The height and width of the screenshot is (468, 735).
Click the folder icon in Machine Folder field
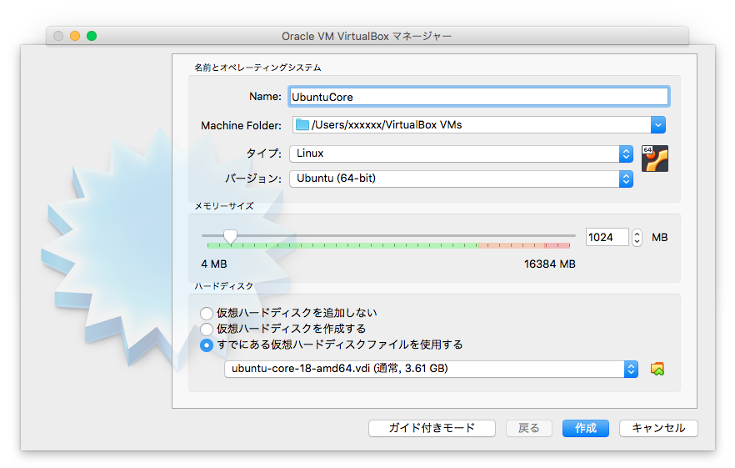coord(302,125)
